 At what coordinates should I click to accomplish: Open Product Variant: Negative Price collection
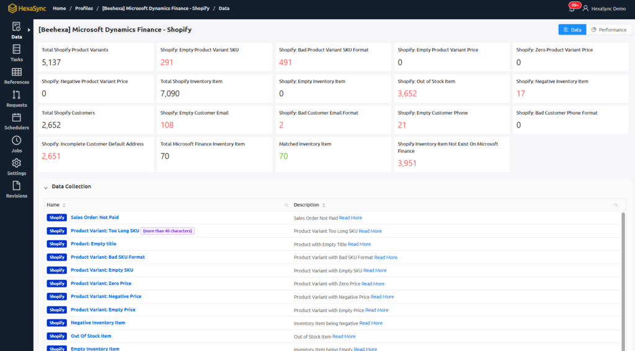(x=105, y=296)
